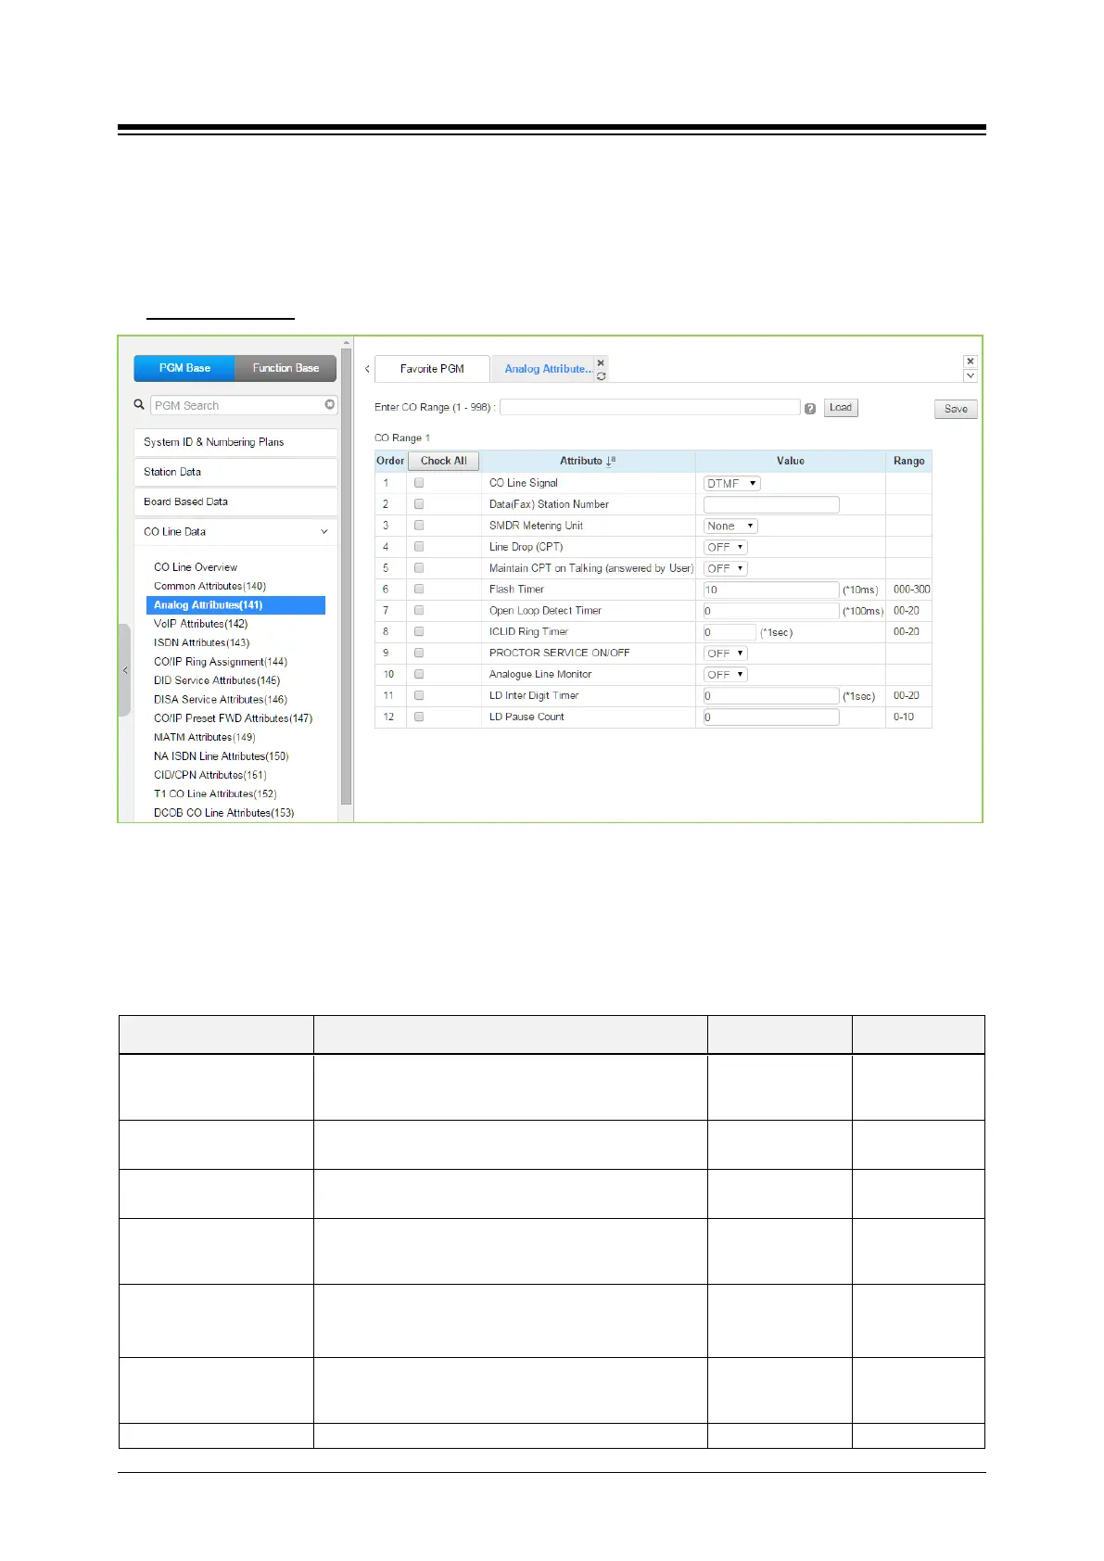Open DCOB CO Line Attributes(153)

(x=223, y=813)
